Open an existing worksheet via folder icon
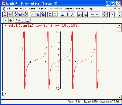Screen dimensions: 122x105 pyautogui.click(x=10, y=14)
